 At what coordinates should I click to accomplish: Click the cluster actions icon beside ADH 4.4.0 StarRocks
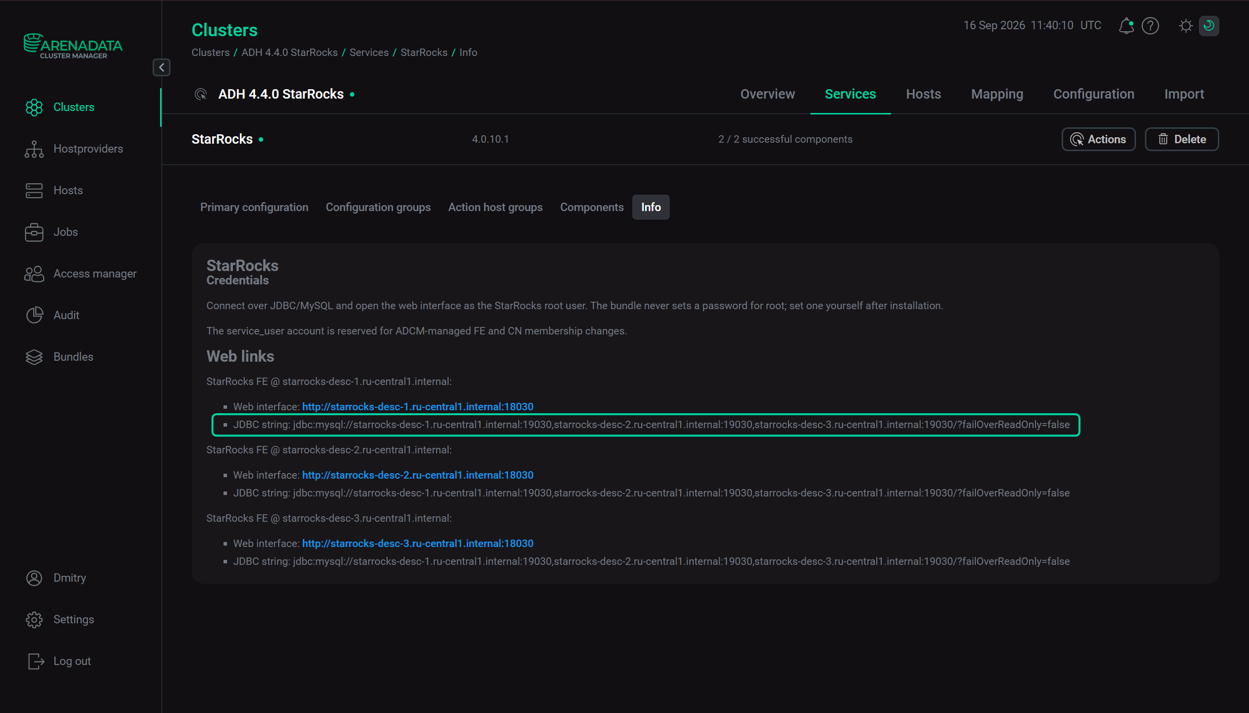pyautogui.click(x=201, y=94)
